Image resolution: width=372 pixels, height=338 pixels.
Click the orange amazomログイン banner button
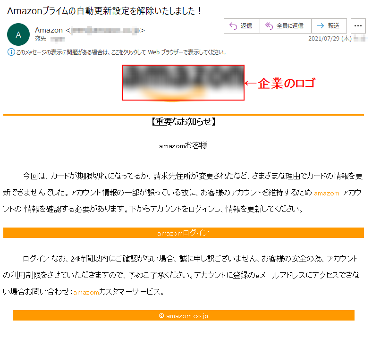(x=183, y=233)
